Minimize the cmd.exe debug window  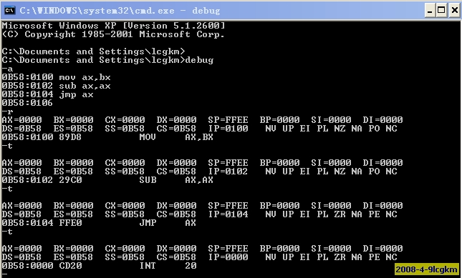pos(430,11)
